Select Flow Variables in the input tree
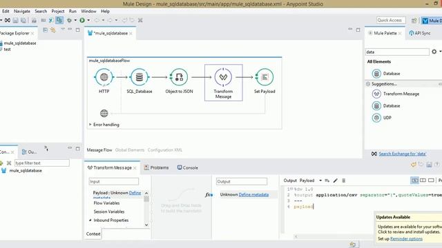 [x=106, y=203]
